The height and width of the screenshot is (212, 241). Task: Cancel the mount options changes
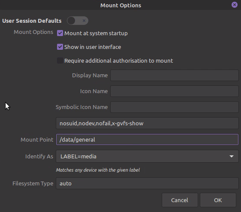(x=180, y=200)
